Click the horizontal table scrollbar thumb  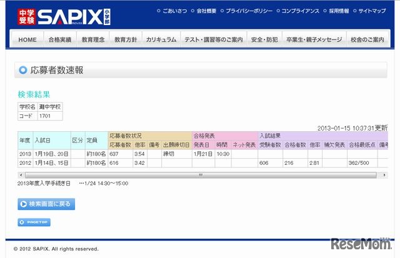[201, 175]
